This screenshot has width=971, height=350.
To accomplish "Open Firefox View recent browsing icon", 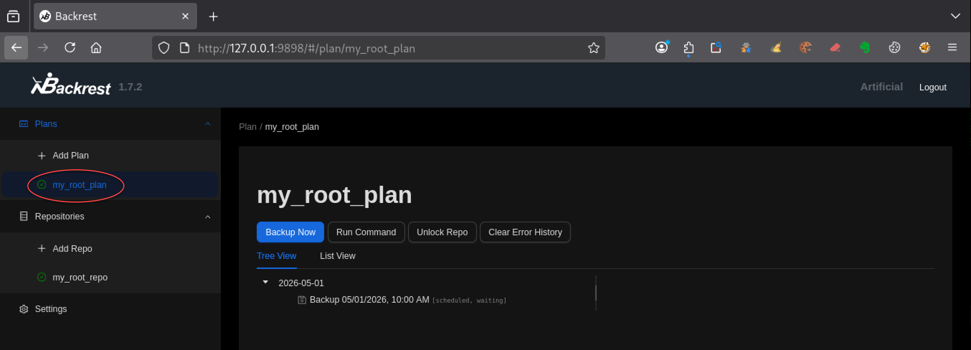I will (13, 16).
